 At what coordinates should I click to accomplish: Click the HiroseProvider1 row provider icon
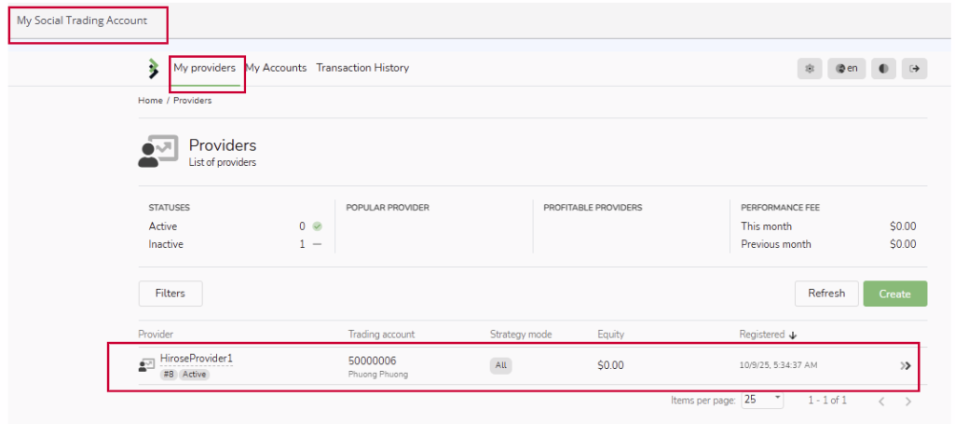point(146,365)
